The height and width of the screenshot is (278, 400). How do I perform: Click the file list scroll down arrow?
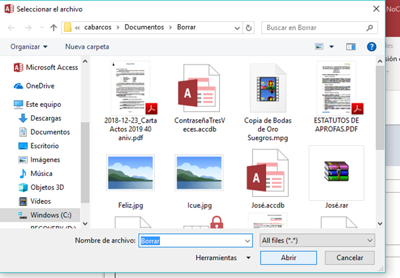coord(380,224)
